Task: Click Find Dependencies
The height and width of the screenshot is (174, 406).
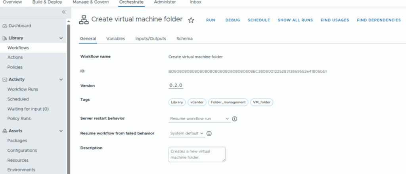Action: (378, 20)
